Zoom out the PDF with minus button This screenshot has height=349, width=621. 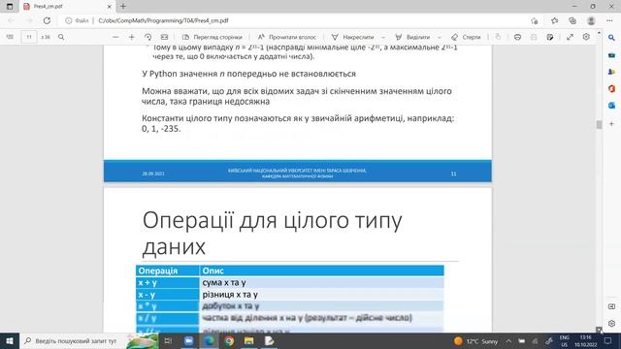(115, 37)
